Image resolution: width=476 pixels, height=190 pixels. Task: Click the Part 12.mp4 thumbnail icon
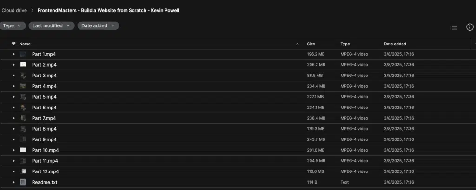[23, 171]
